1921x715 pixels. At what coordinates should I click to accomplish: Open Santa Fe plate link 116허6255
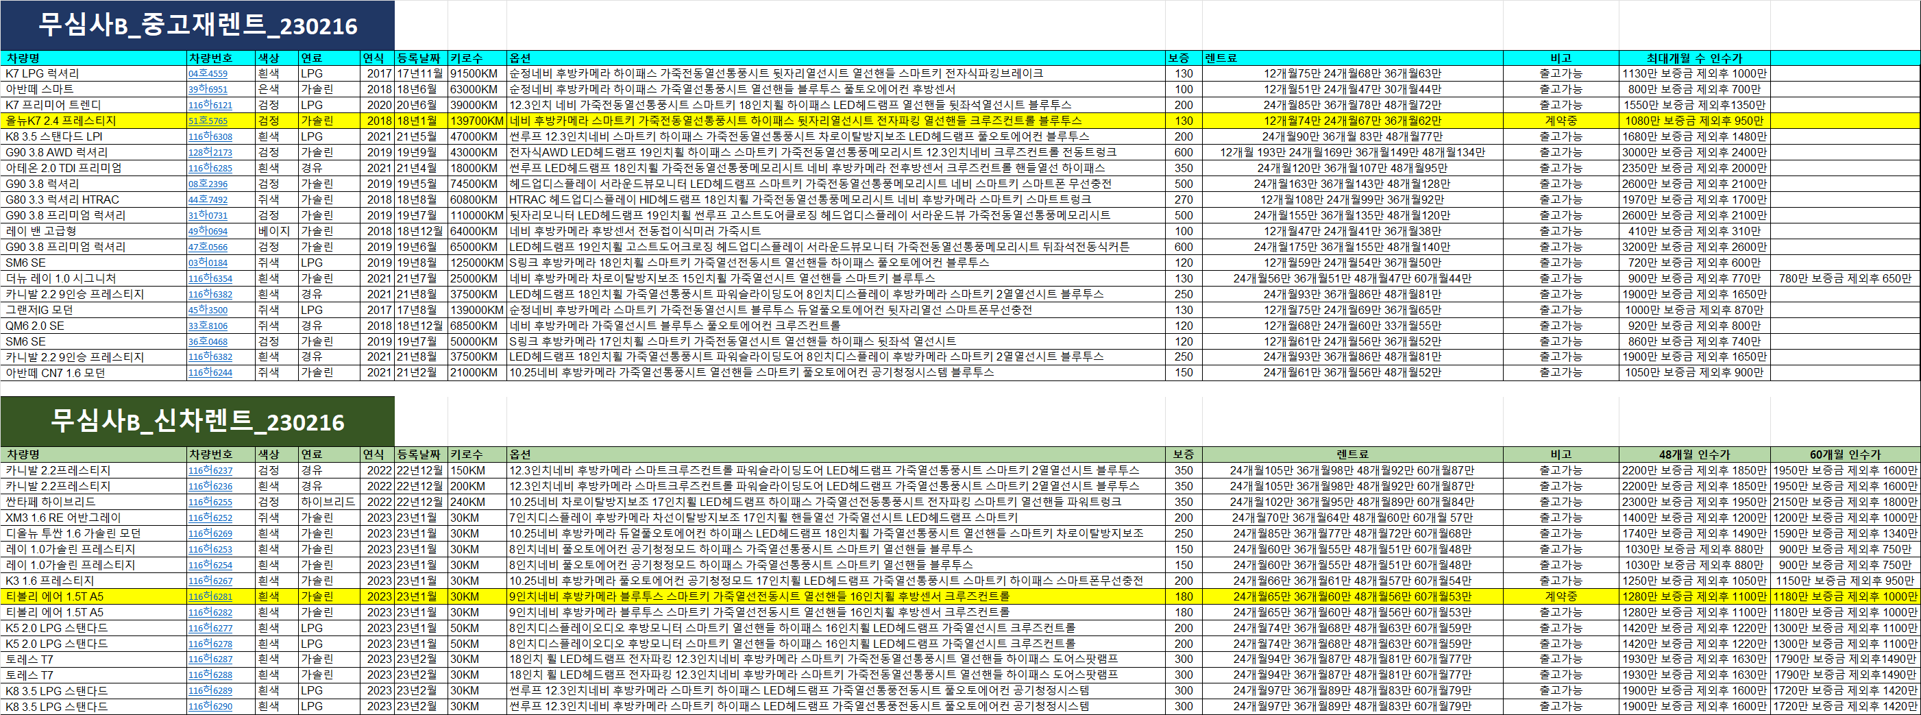point(210,502)
